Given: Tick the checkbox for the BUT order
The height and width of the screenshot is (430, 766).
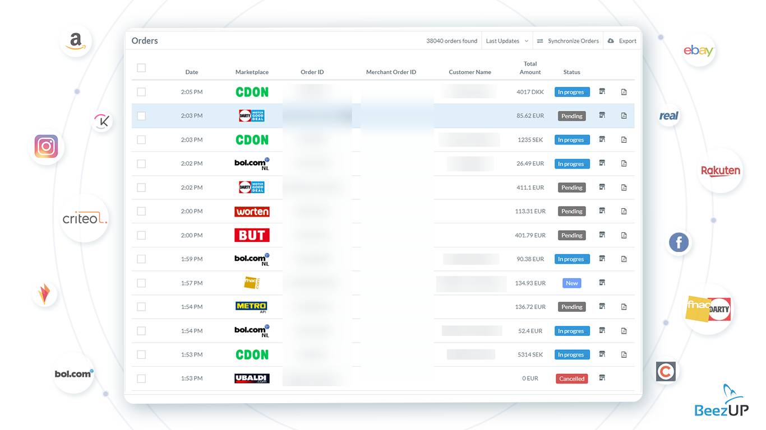Looking at the screenshot, I should [x=141, y=235].
